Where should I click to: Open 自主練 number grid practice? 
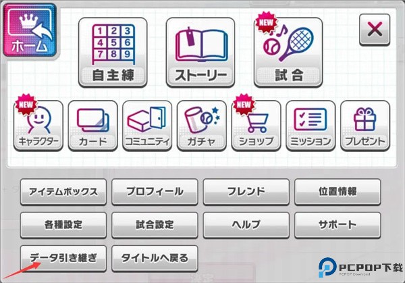pos(113,53)
